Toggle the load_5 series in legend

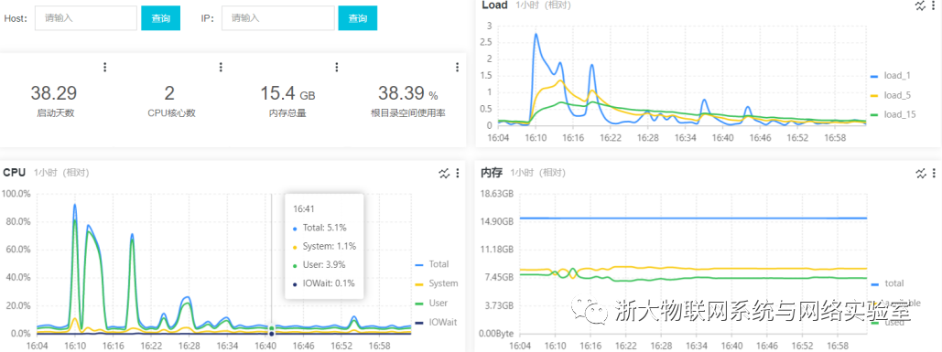tap(891, 95)
